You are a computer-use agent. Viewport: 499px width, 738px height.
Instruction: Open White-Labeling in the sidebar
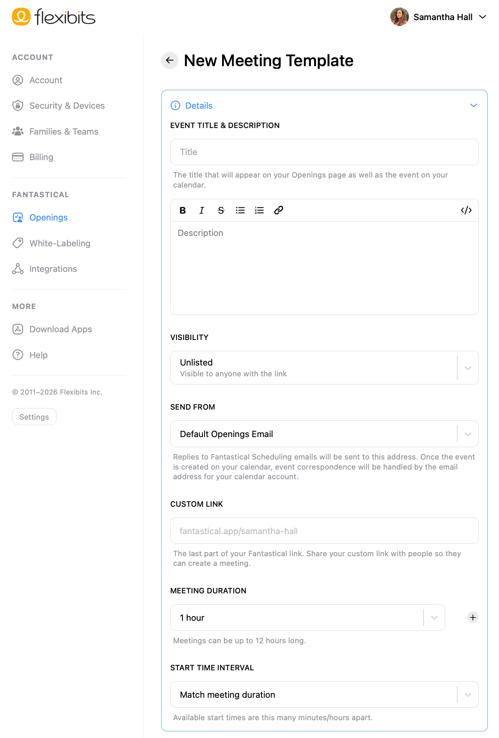pyautogui.click(x=51, y=243)
